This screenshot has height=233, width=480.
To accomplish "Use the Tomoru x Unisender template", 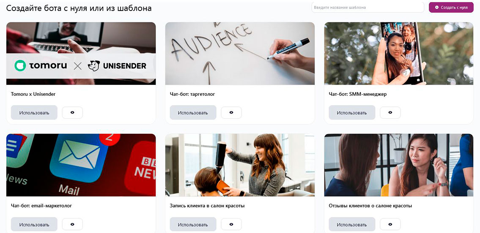I will pyautogui.click(x=34, y=112).
